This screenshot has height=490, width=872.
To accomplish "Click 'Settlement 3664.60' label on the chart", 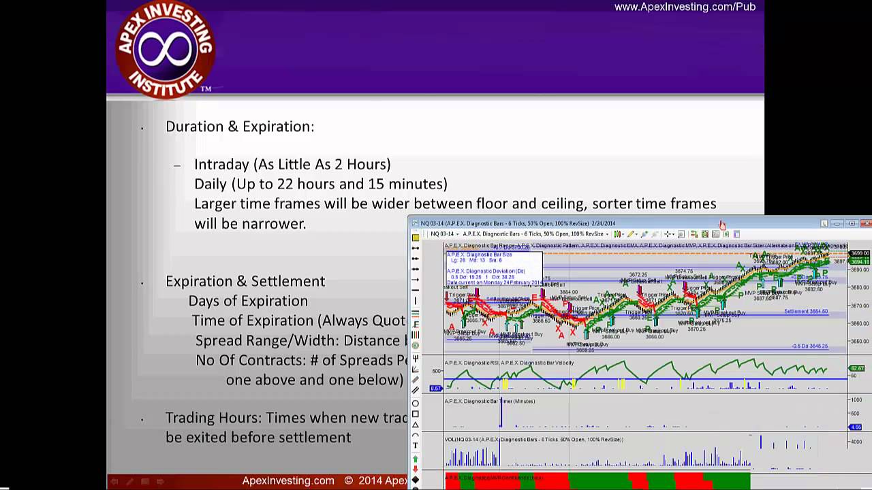I will (806, 311).
